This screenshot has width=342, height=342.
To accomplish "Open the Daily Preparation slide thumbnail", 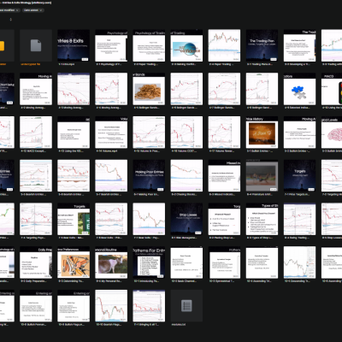I will click(x=36, y=262).
